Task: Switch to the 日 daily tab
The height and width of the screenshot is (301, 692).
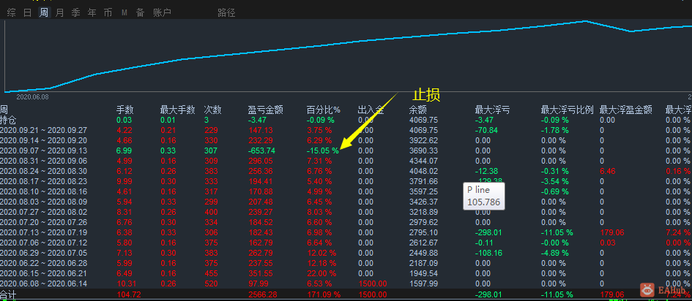Action: pyautogui.click(x=27, y=12)
